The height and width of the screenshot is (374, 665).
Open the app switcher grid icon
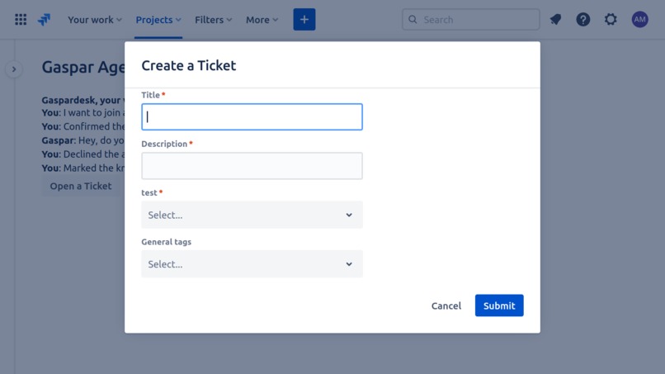21,20
